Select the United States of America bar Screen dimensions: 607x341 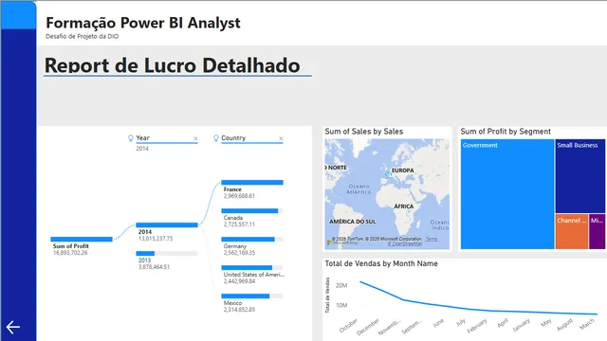252,267
